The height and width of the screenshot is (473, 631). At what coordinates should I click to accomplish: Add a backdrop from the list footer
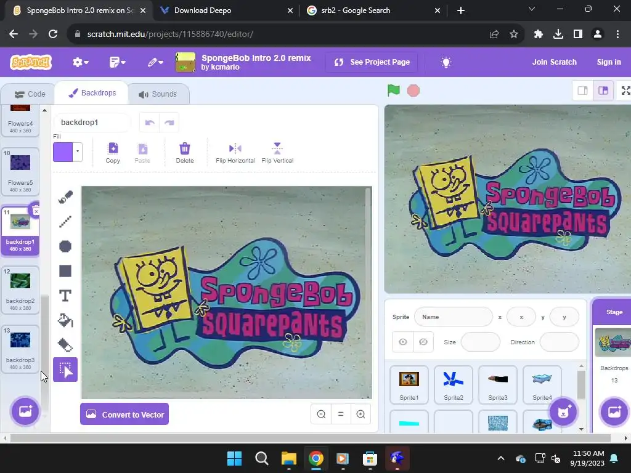point(25,411)
